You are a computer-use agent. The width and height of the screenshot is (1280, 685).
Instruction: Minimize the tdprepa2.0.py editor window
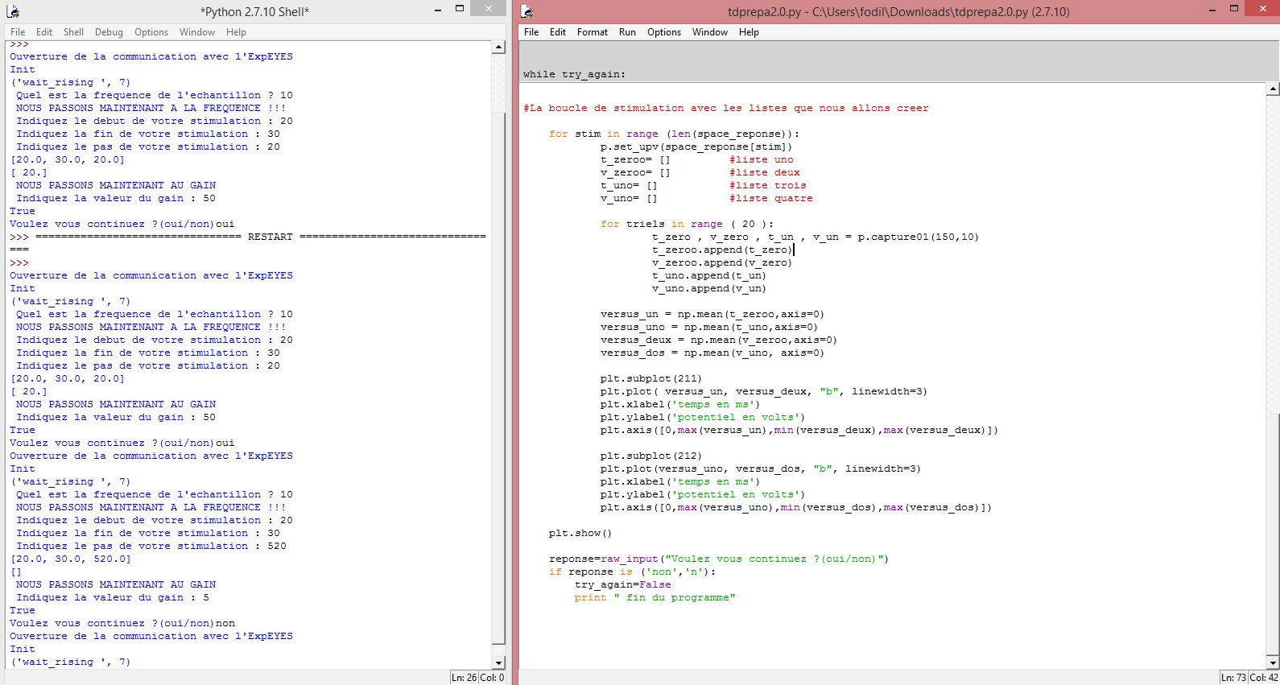point(1212,10)
